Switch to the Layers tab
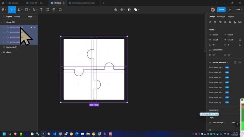Screen dimensions: 244x137 (x=9, y=16)
